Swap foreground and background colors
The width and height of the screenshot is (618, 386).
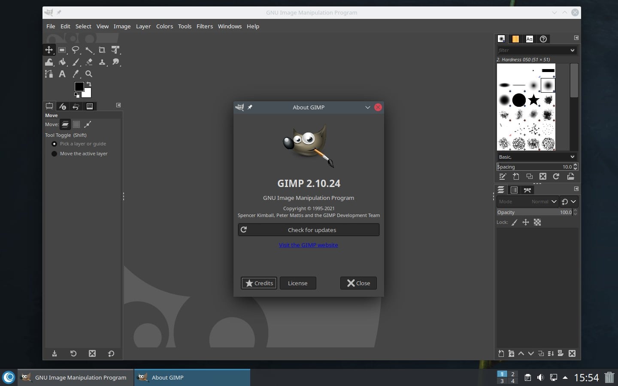(x=89, y=84)
